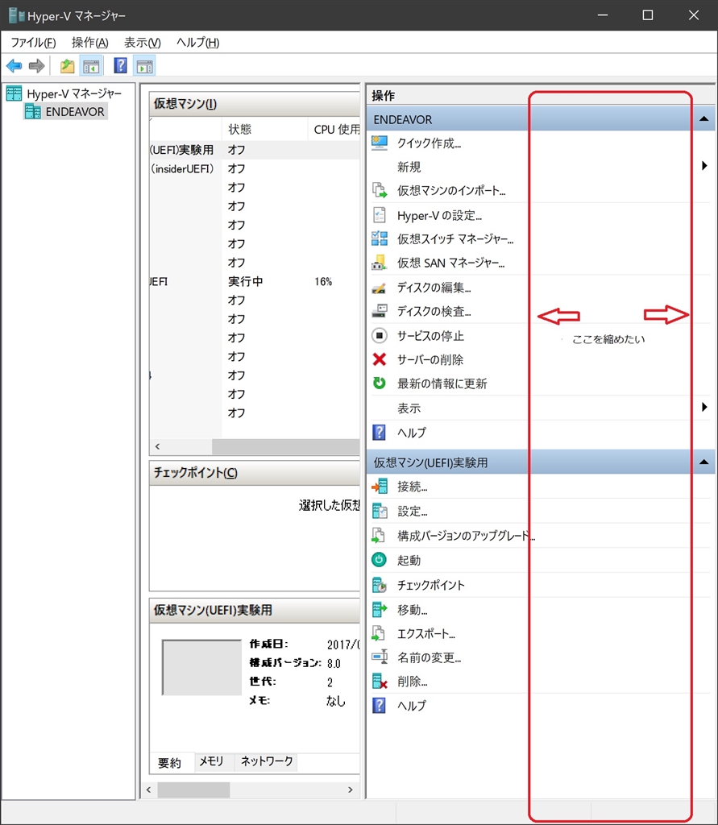Screen dimensions: 718x825
Task: Open the ヘルプ(H) menu
Action: point(198,43)
